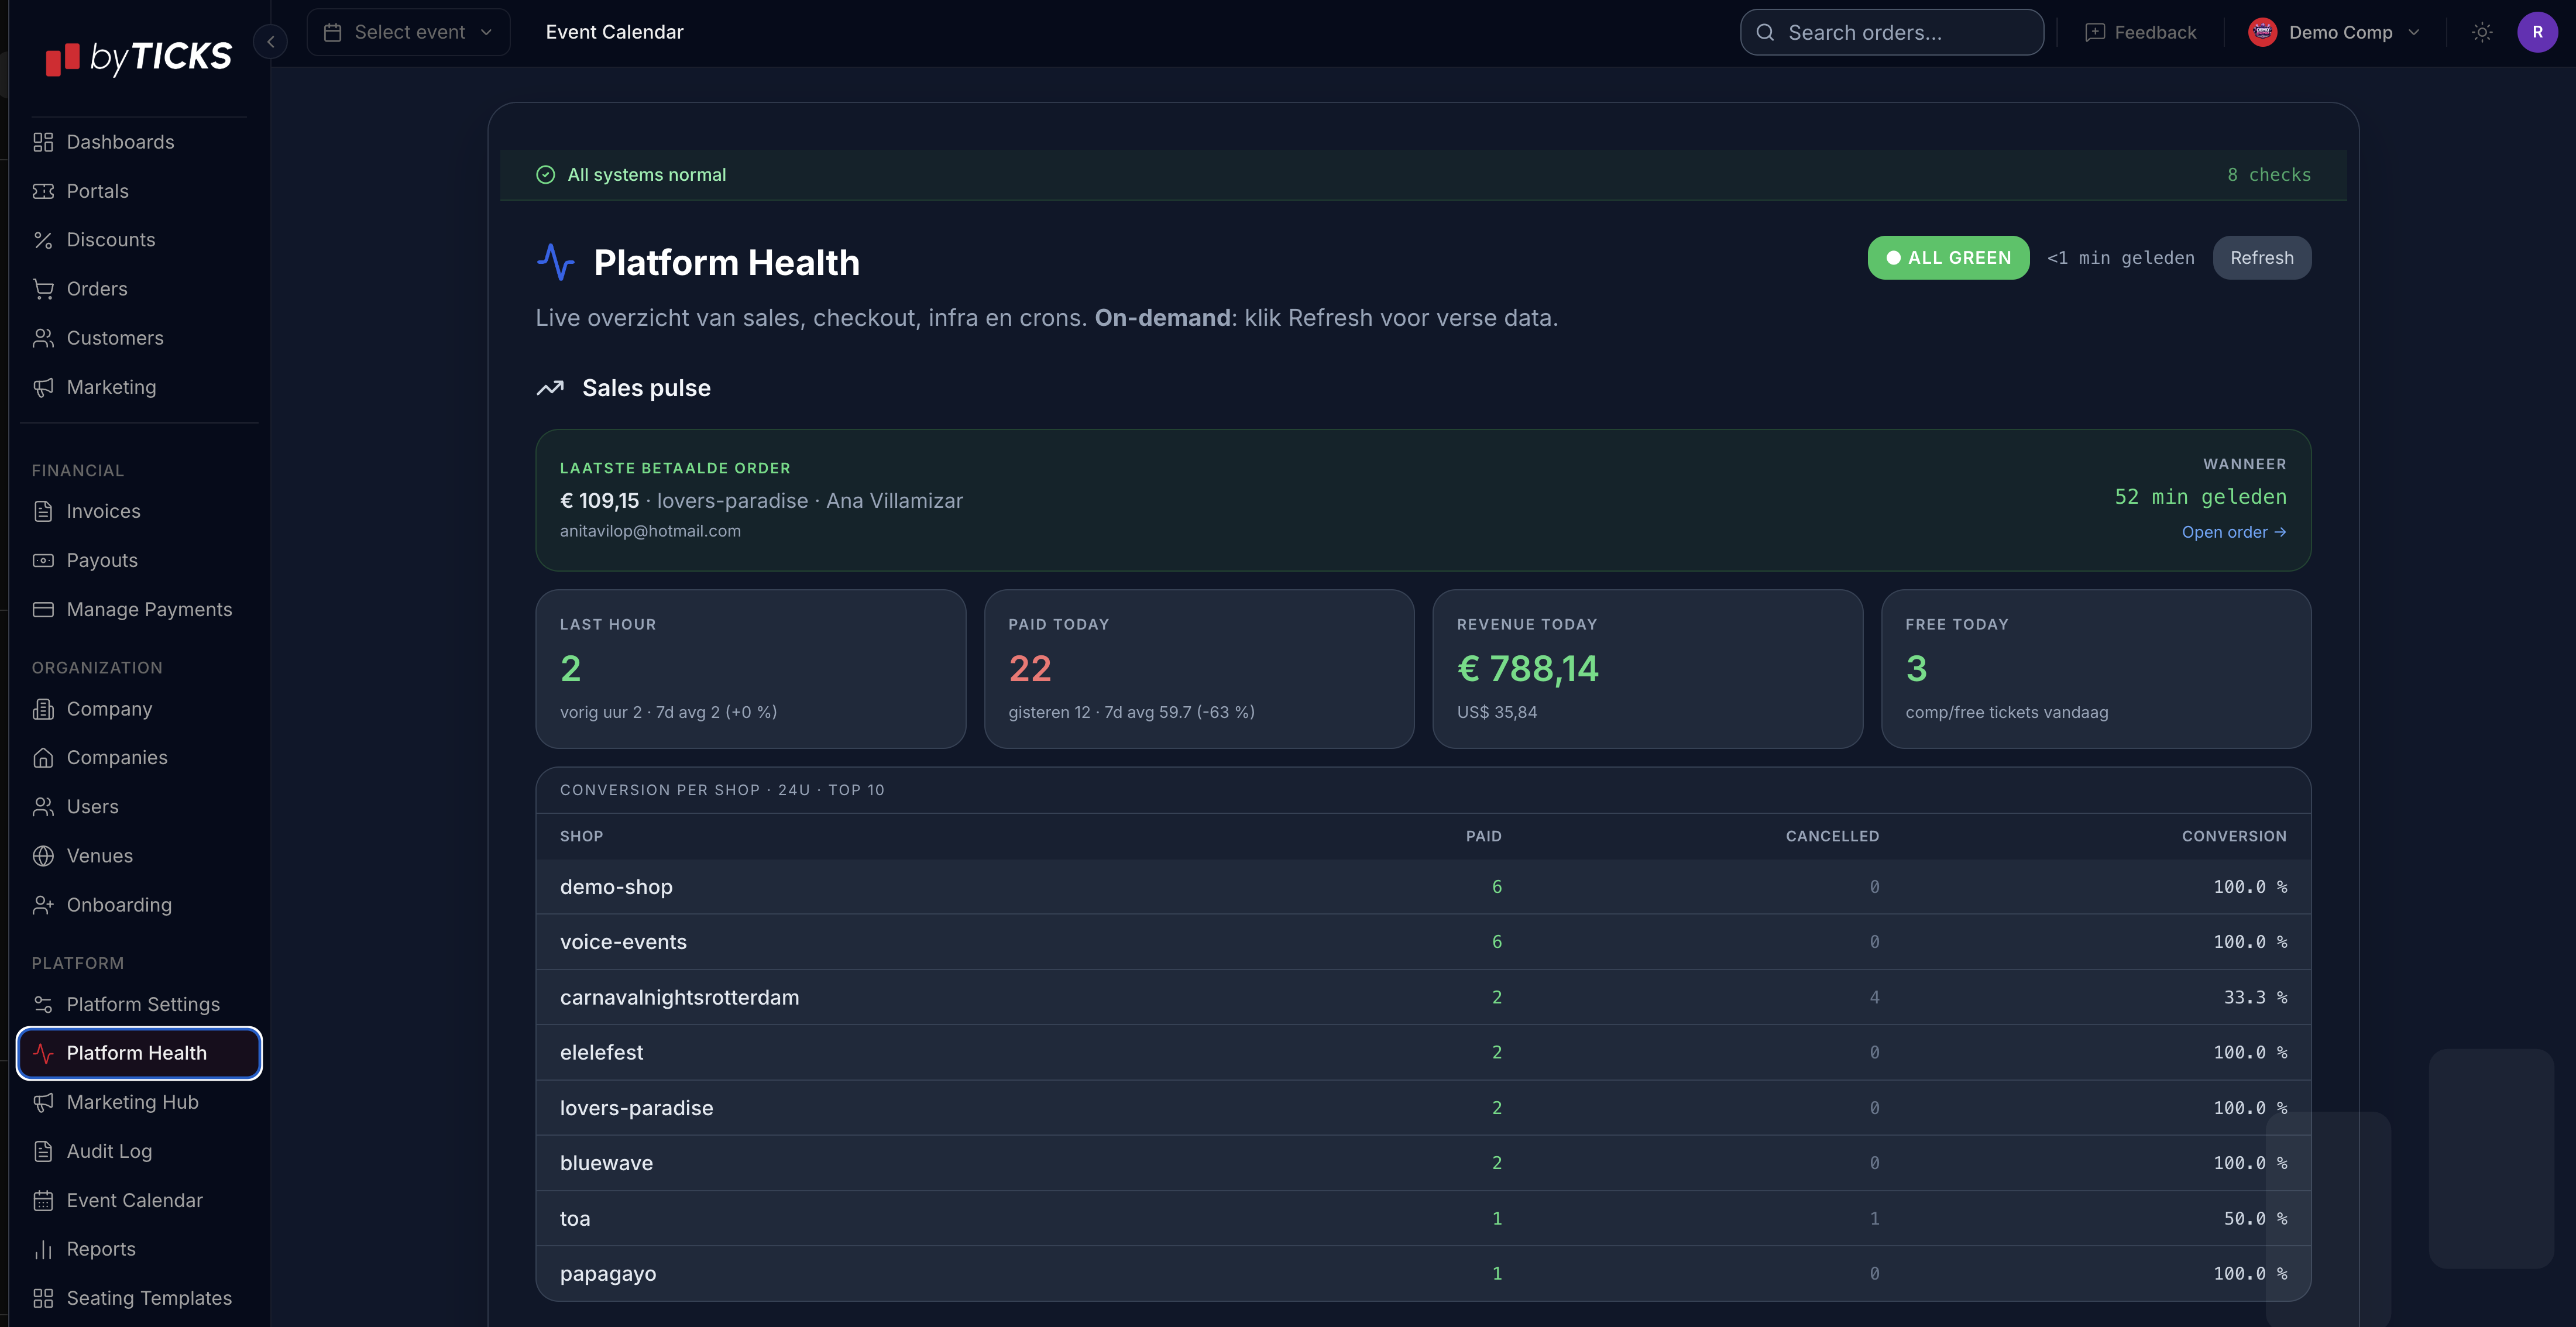Click the Revenue Today stat card
The image size is (2576, 1327).
click(x=1647, y=669)
